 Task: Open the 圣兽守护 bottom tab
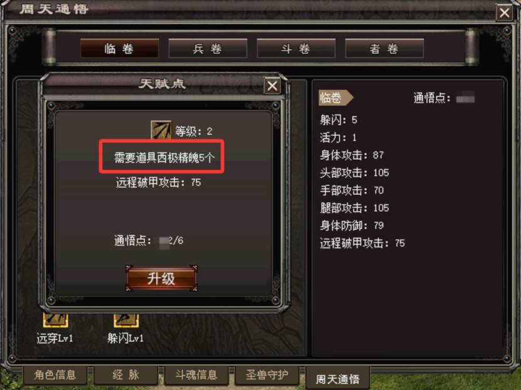(267, 375)
